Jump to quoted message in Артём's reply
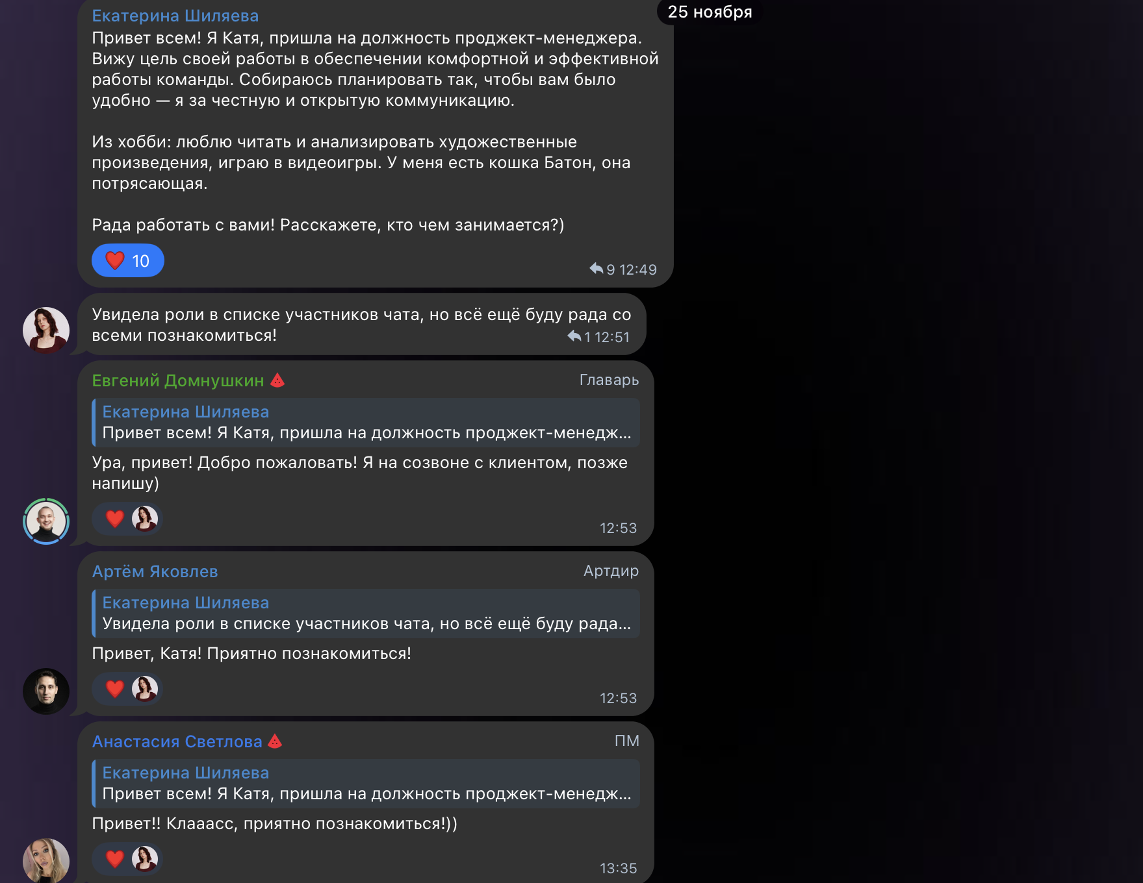This screenshot has width=1143, height=883. (x=366, y=614)
